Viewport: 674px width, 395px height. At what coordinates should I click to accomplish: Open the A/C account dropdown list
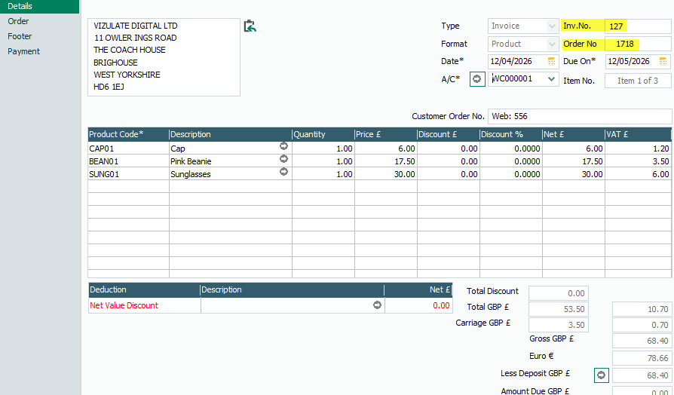[552, 79]
